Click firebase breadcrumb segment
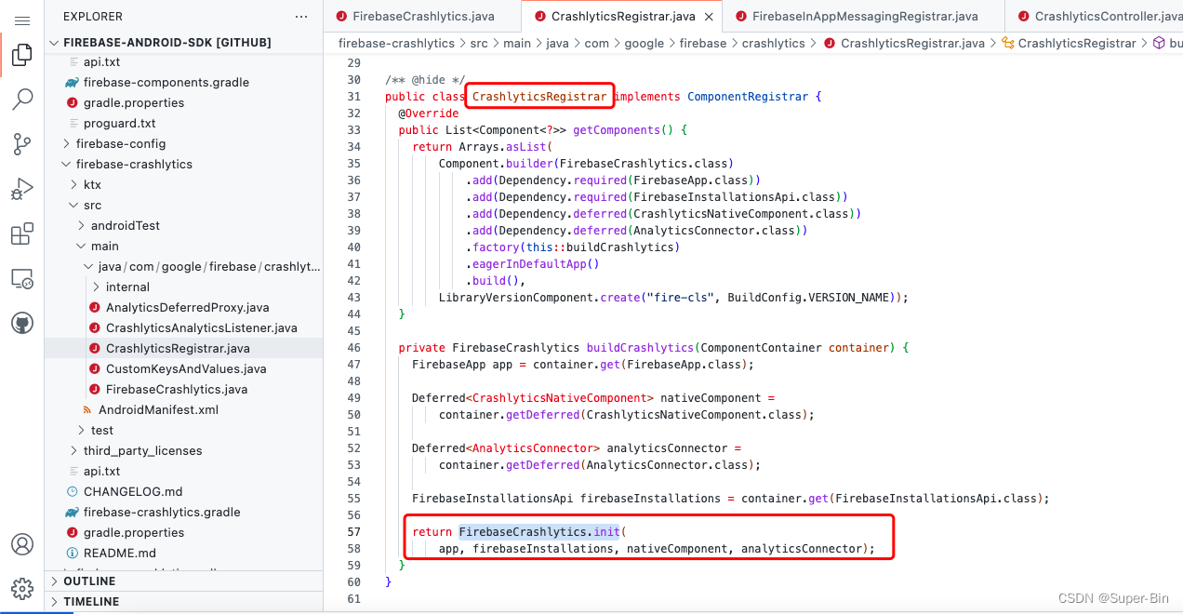Image resolution: width=1183 pixels, height=614 pixels. [703, 43]
